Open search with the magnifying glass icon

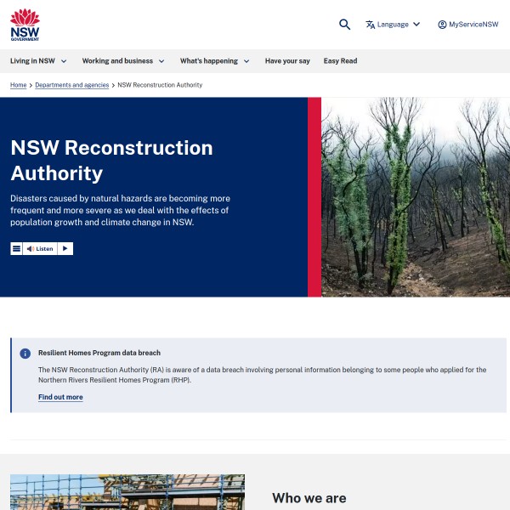pos(344,25)
